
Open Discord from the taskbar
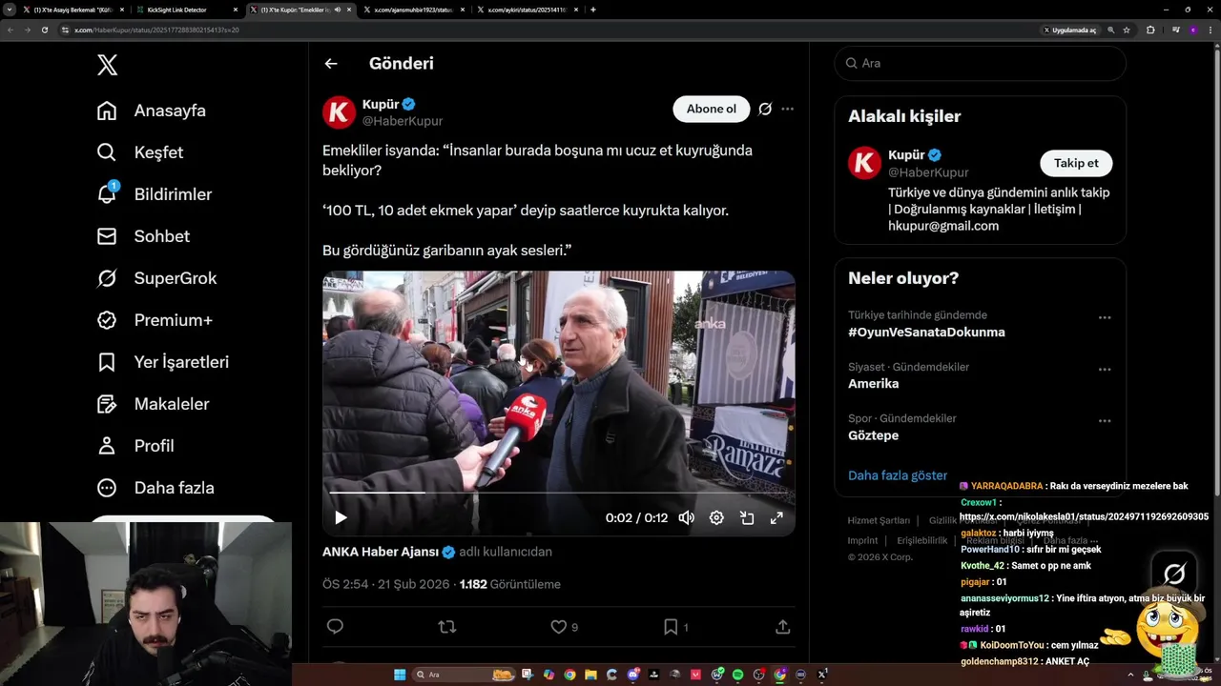coord(633,675)
